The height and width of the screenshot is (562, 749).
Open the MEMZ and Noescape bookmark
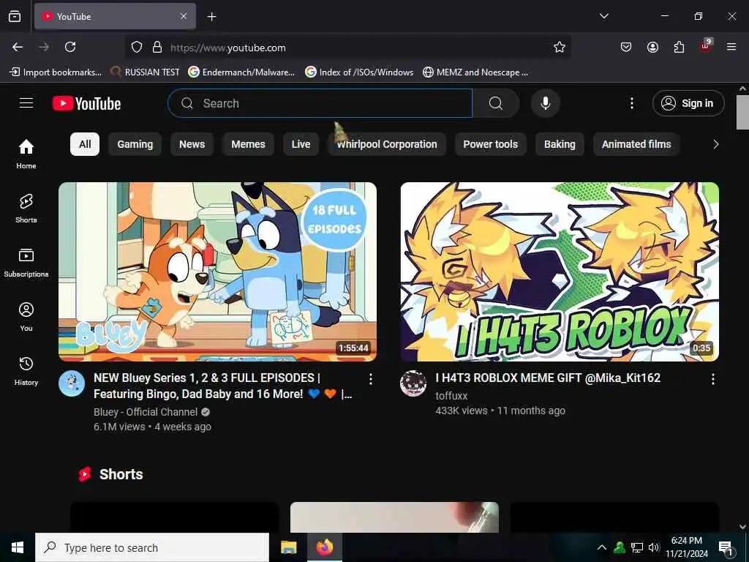[x=475, y=72]
